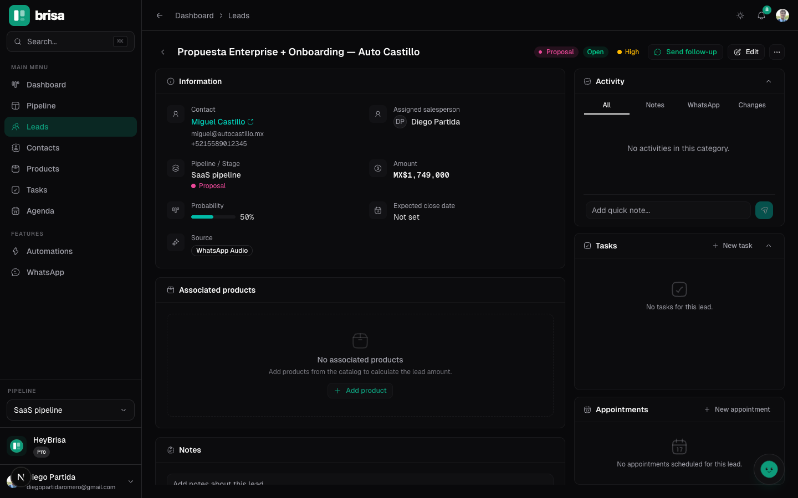Switch to the Notes activity tab

click(x=655, y=105)
